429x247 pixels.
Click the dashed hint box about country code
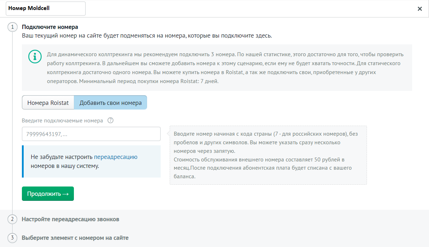(268, 155)
